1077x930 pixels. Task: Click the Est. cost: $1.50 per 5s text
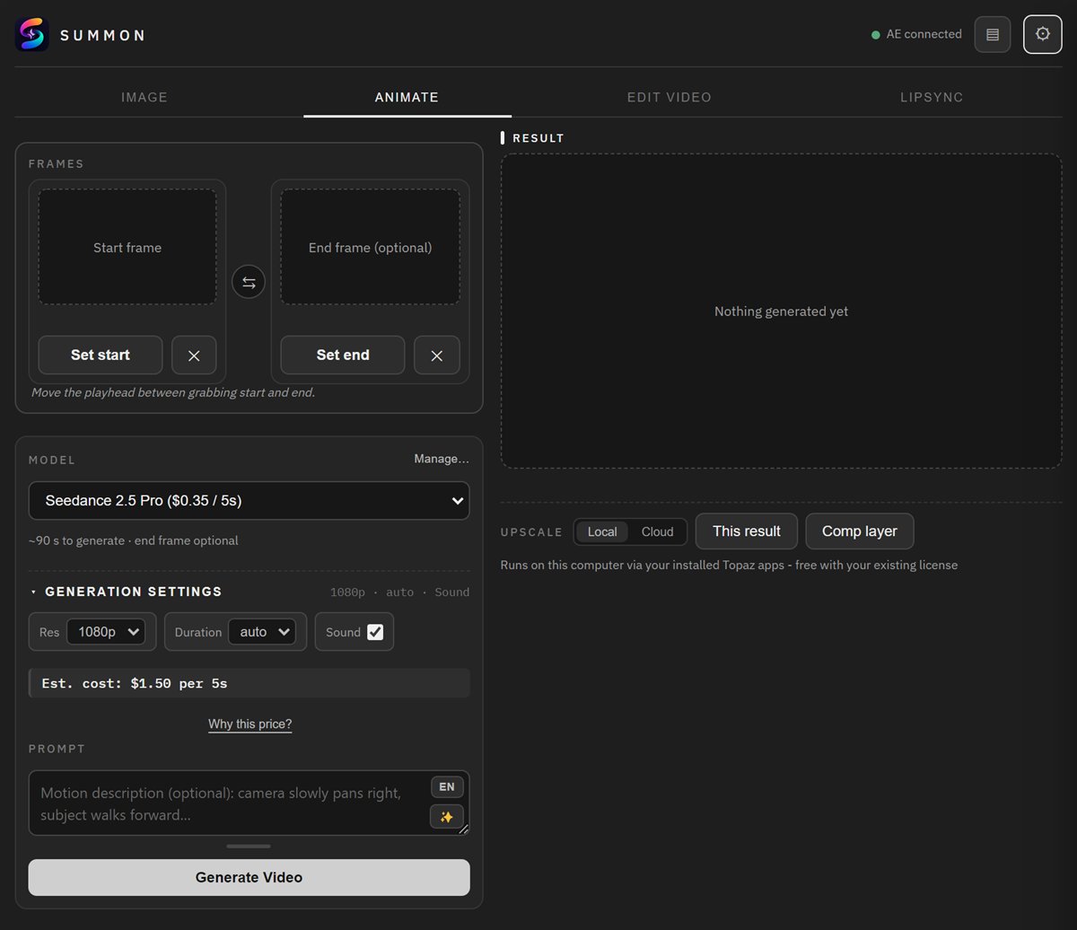[x=135, y=683]
